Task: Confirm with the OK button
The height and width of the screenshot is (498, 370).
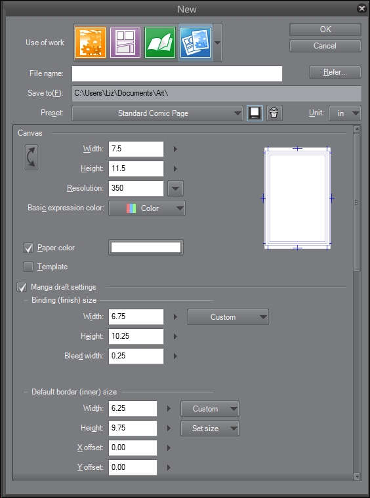Action: [325, 29]
